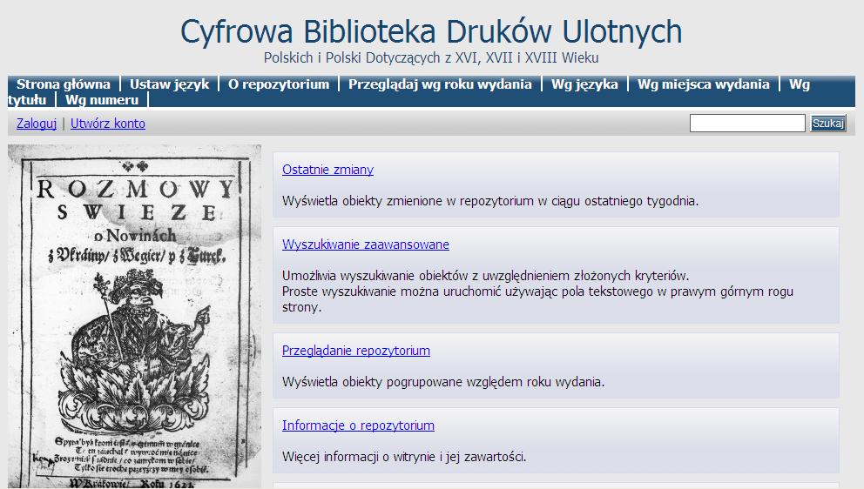Click the Cyfrowa Biblioteka Druków Ulotnych heading

[431, 31]
